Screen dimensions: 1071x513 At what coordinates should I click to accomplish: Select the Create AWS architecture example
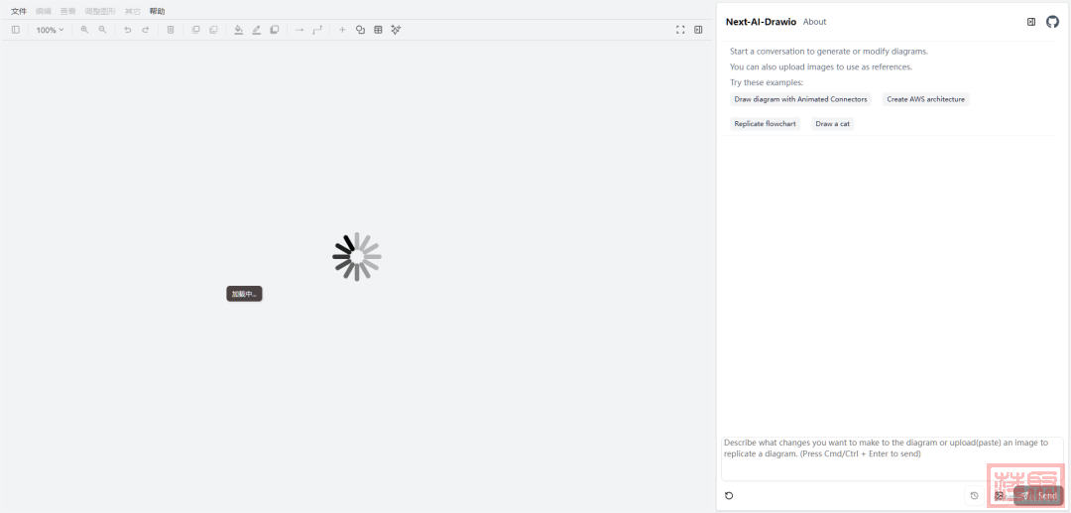point(925,99)
